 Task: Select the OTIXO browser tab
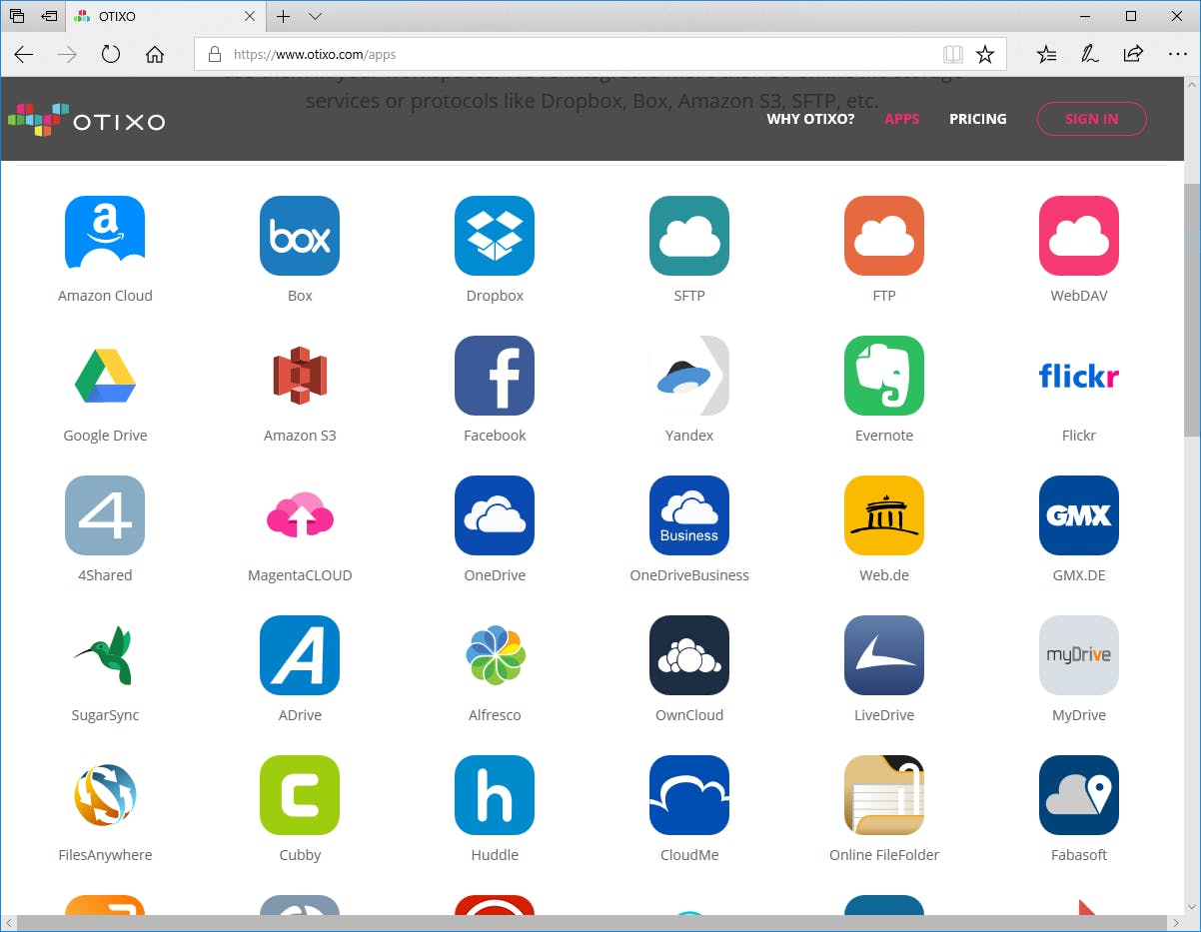click(165, 17)
